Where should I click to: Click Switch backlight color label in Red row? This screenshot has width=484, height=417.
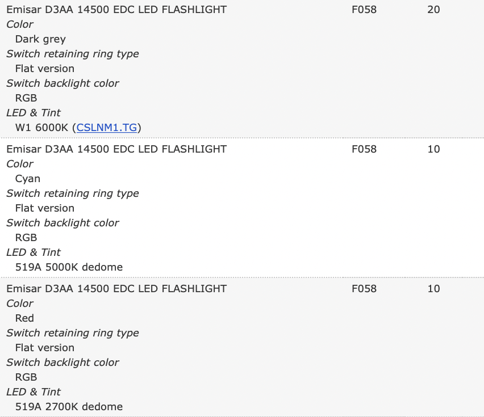[x=62, y=363]
